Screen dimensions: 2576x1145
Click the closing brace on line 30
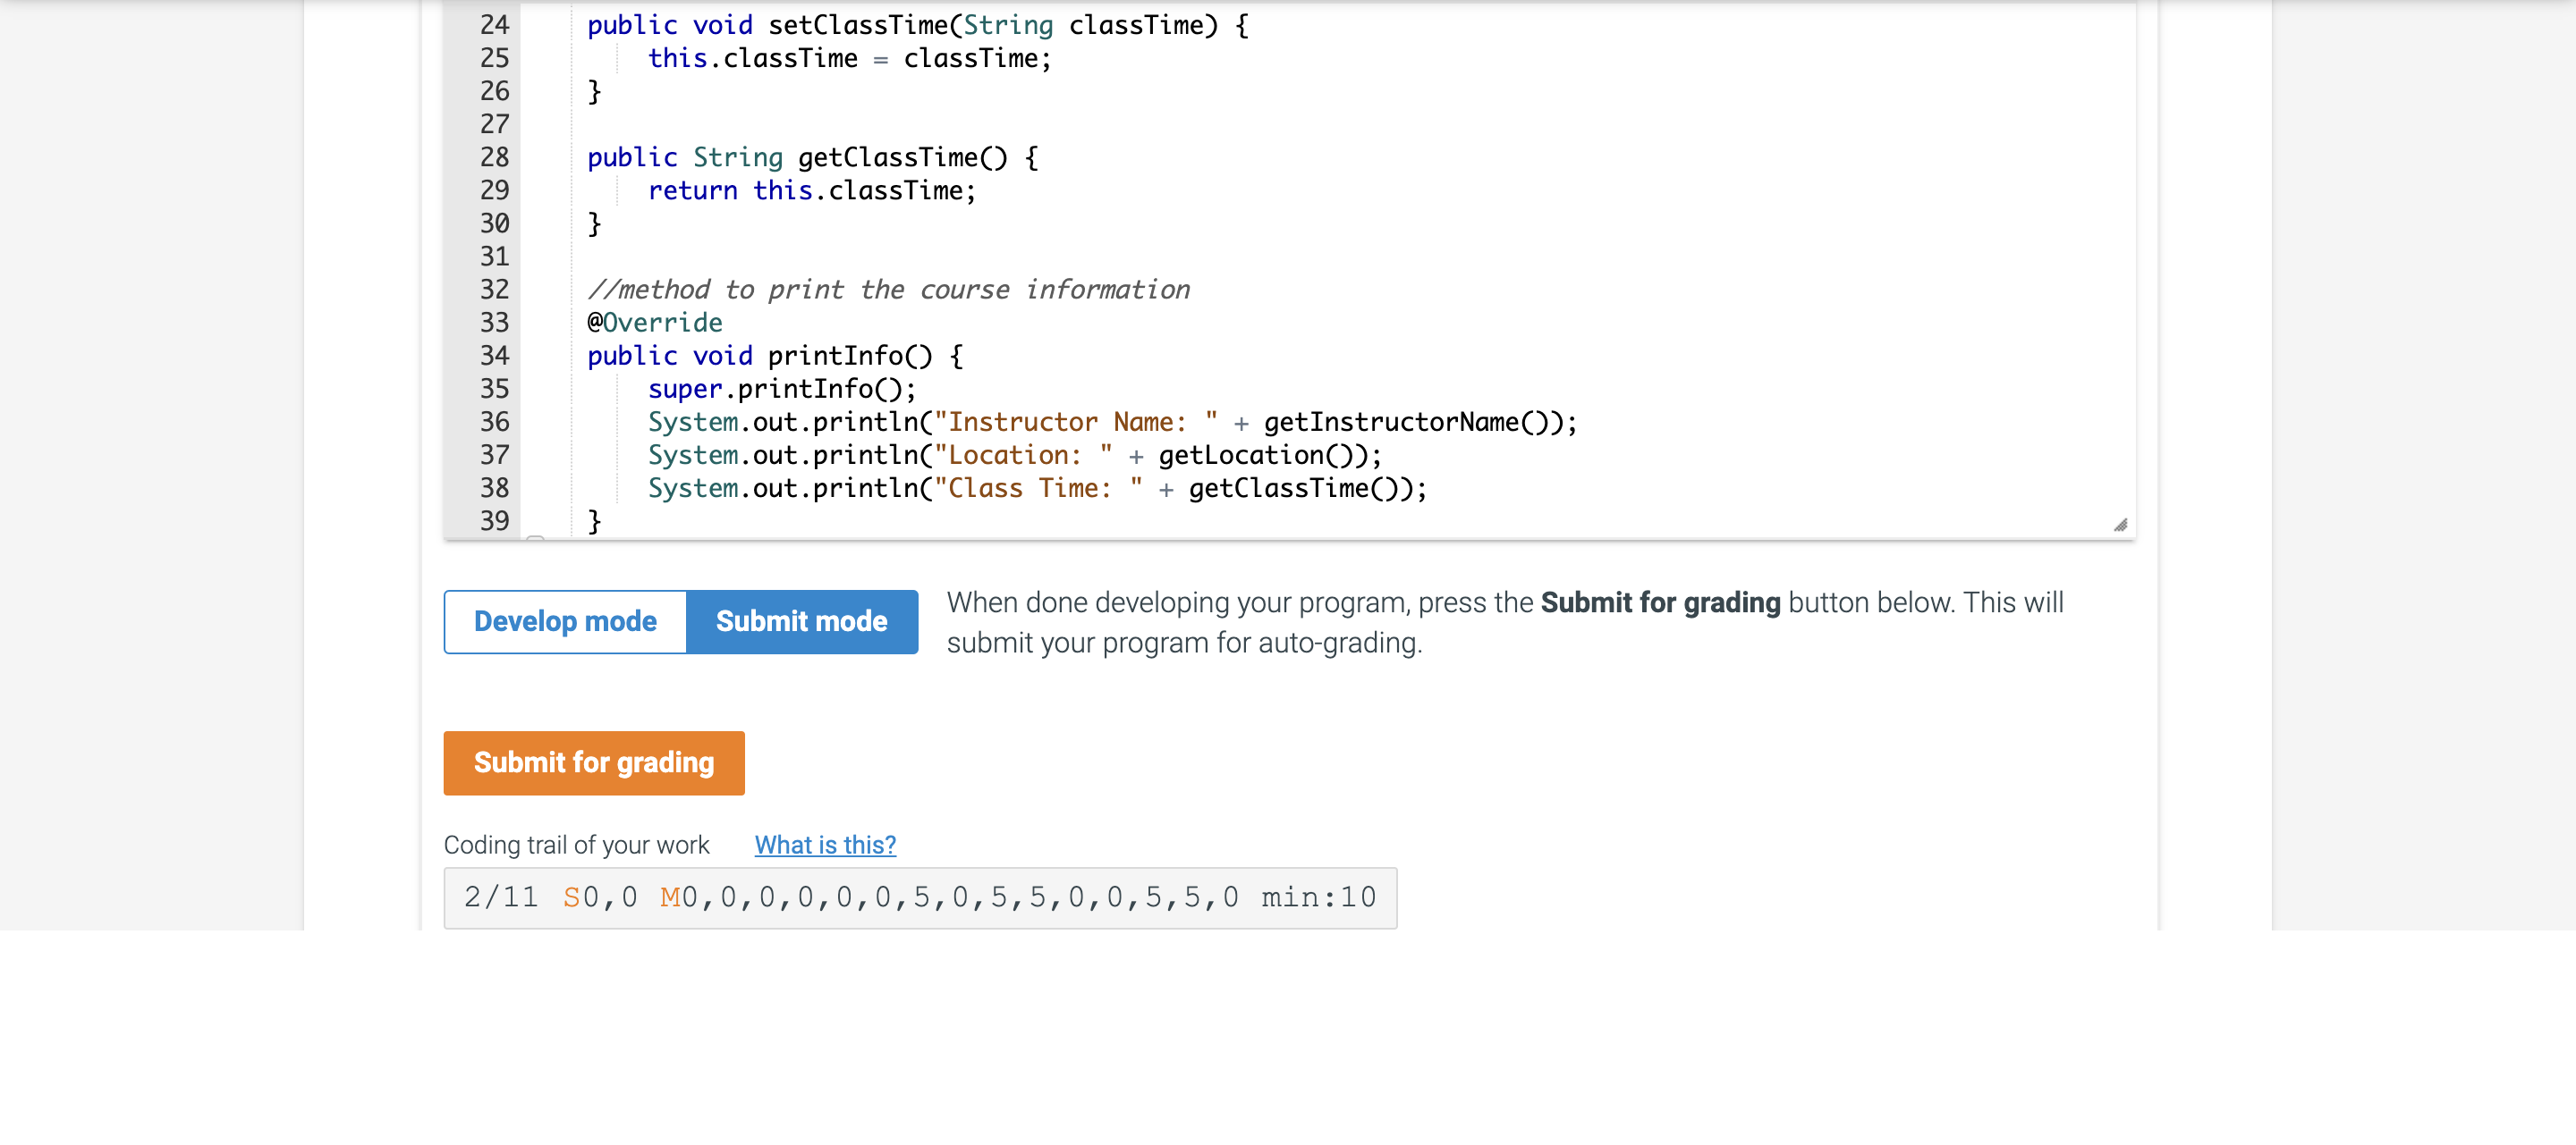click(595, 223)
